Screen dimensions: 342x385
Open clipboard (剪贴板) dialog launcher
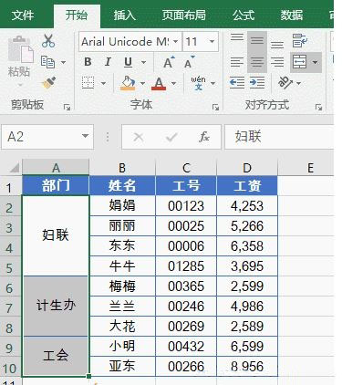pyautogui.click(x=67, y=107)
